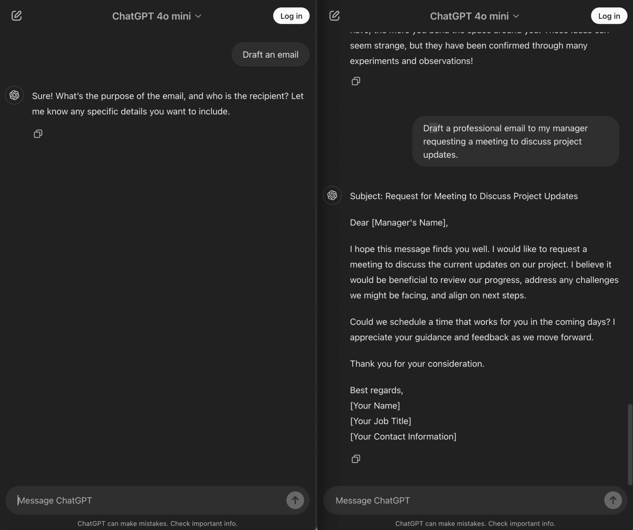Click new chat icon in left pane
633x530 pixels.
point(16,16)
